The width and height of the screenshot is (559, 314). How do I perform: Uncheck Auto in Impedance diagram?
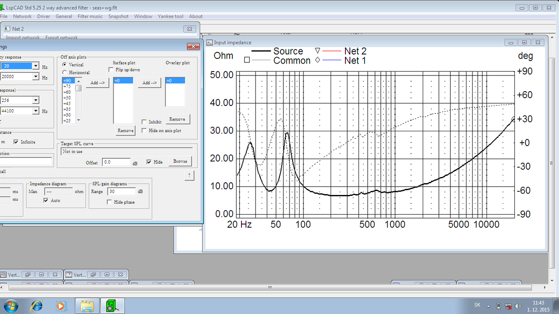coord(46,200)
